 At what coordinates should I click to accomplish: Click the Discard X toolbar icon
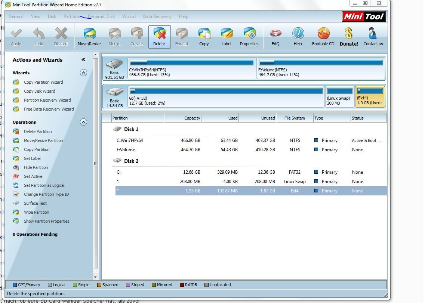point(61,37)
